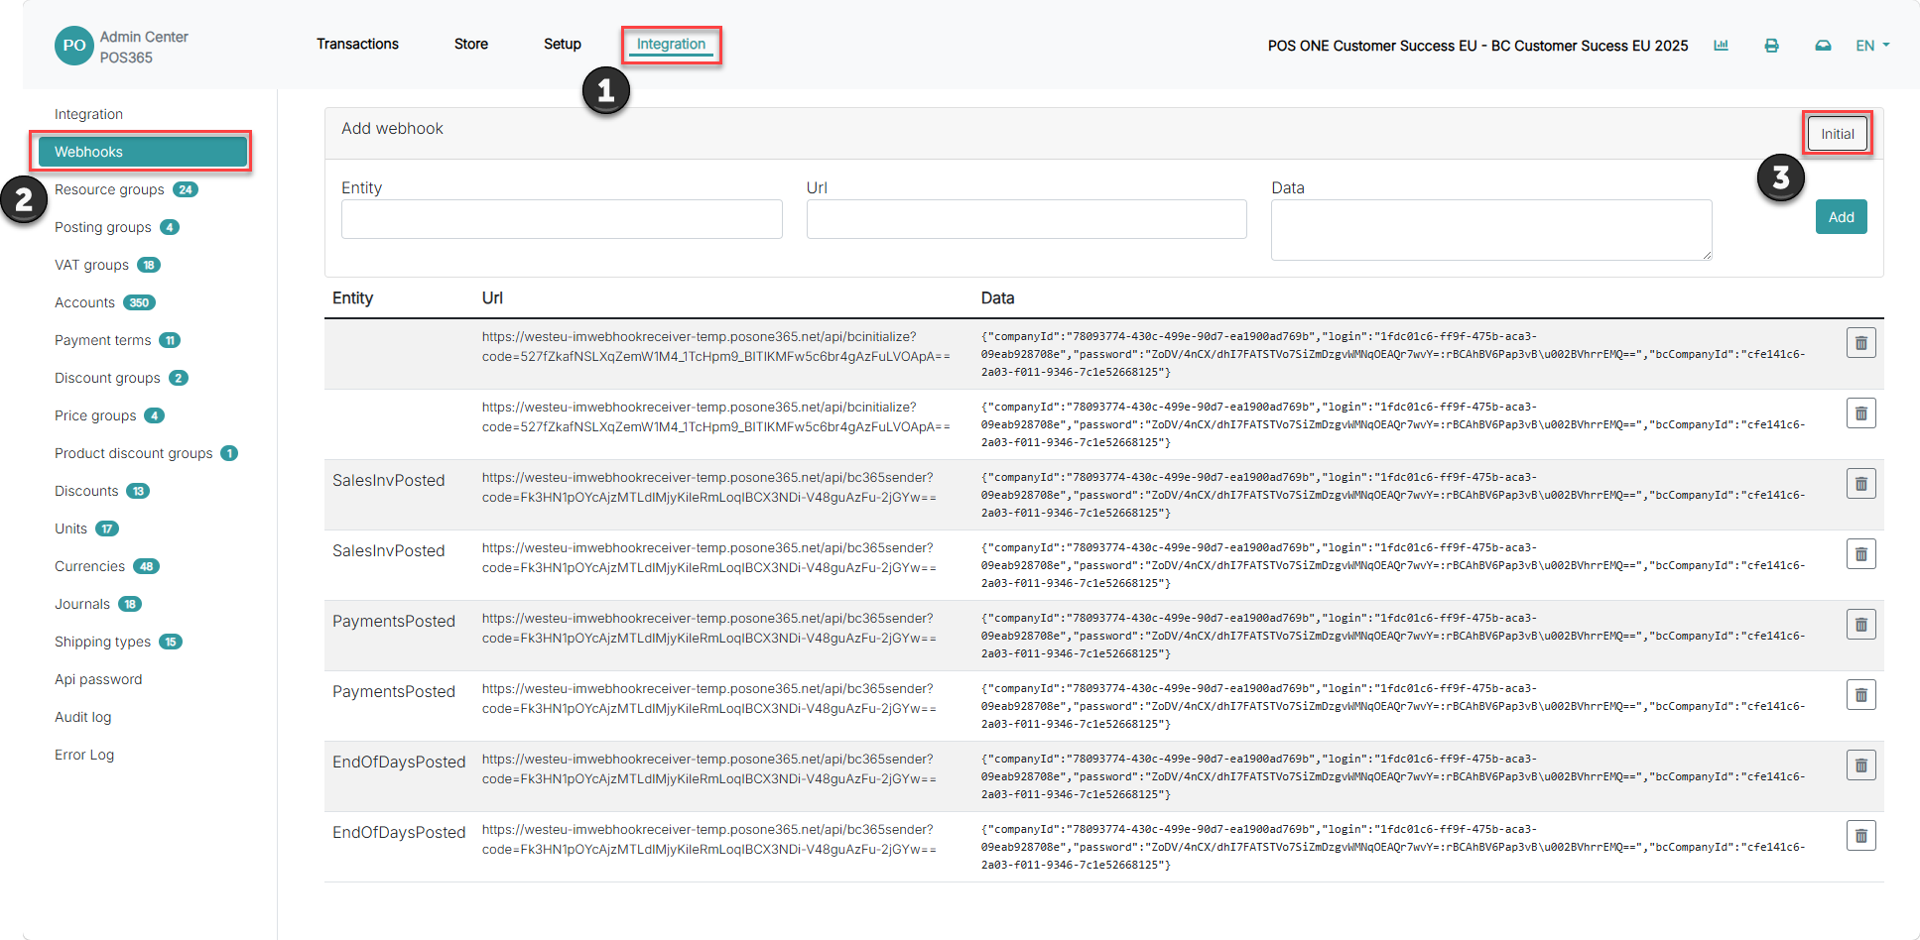Viewport: 1920px width, 940px height.
Task: Delete the second PaymentsPosted webhook
Action: pyautogui.click(x=1860, y=695)
